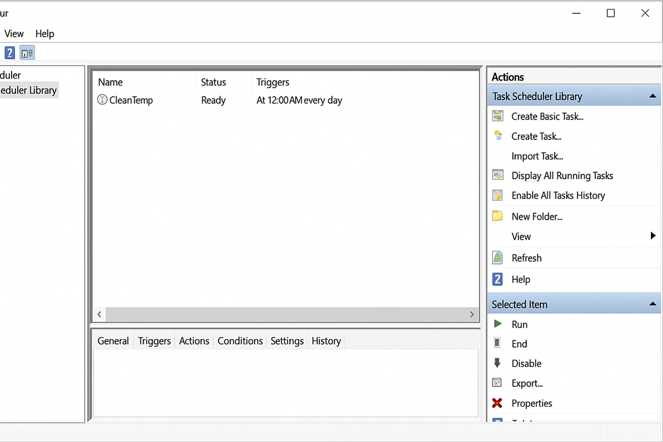663x442 pixels.
Task: Collapse the Selected Item section
Action: (653, 304)
